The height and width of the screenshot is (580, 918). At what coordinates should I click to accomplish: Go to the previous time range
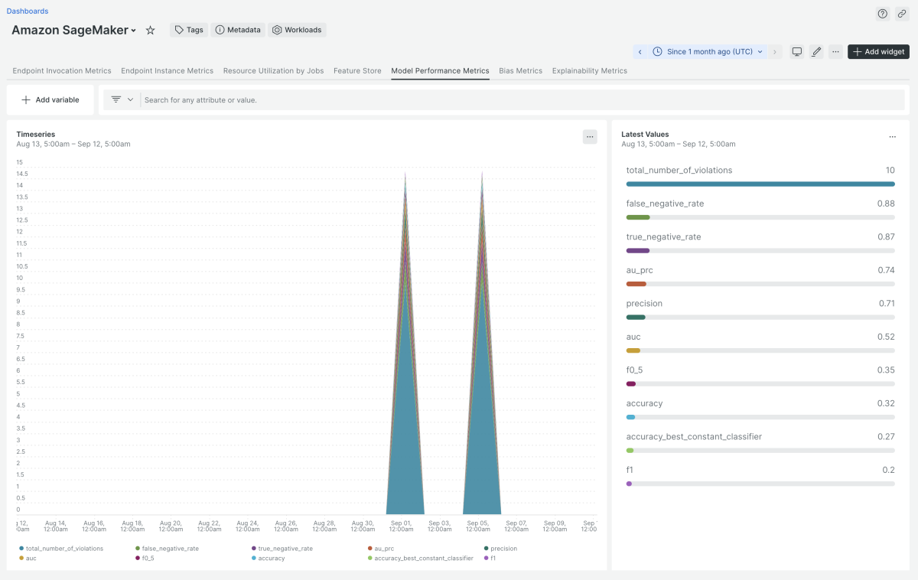click(640, 52)
